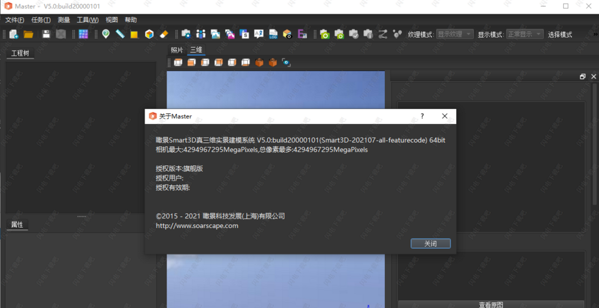Image resolution: width=599 pixels, height=308 pixels.
Task: Click the 相机最大 MegaPixels info line
Action: coord(262,150)
